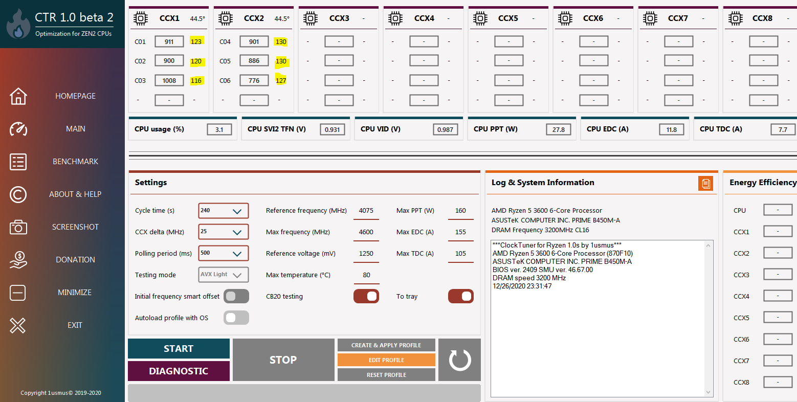Click the CCX8 chip icon
The width and height of the screenshot is (797, 402).
coord(735,18)
